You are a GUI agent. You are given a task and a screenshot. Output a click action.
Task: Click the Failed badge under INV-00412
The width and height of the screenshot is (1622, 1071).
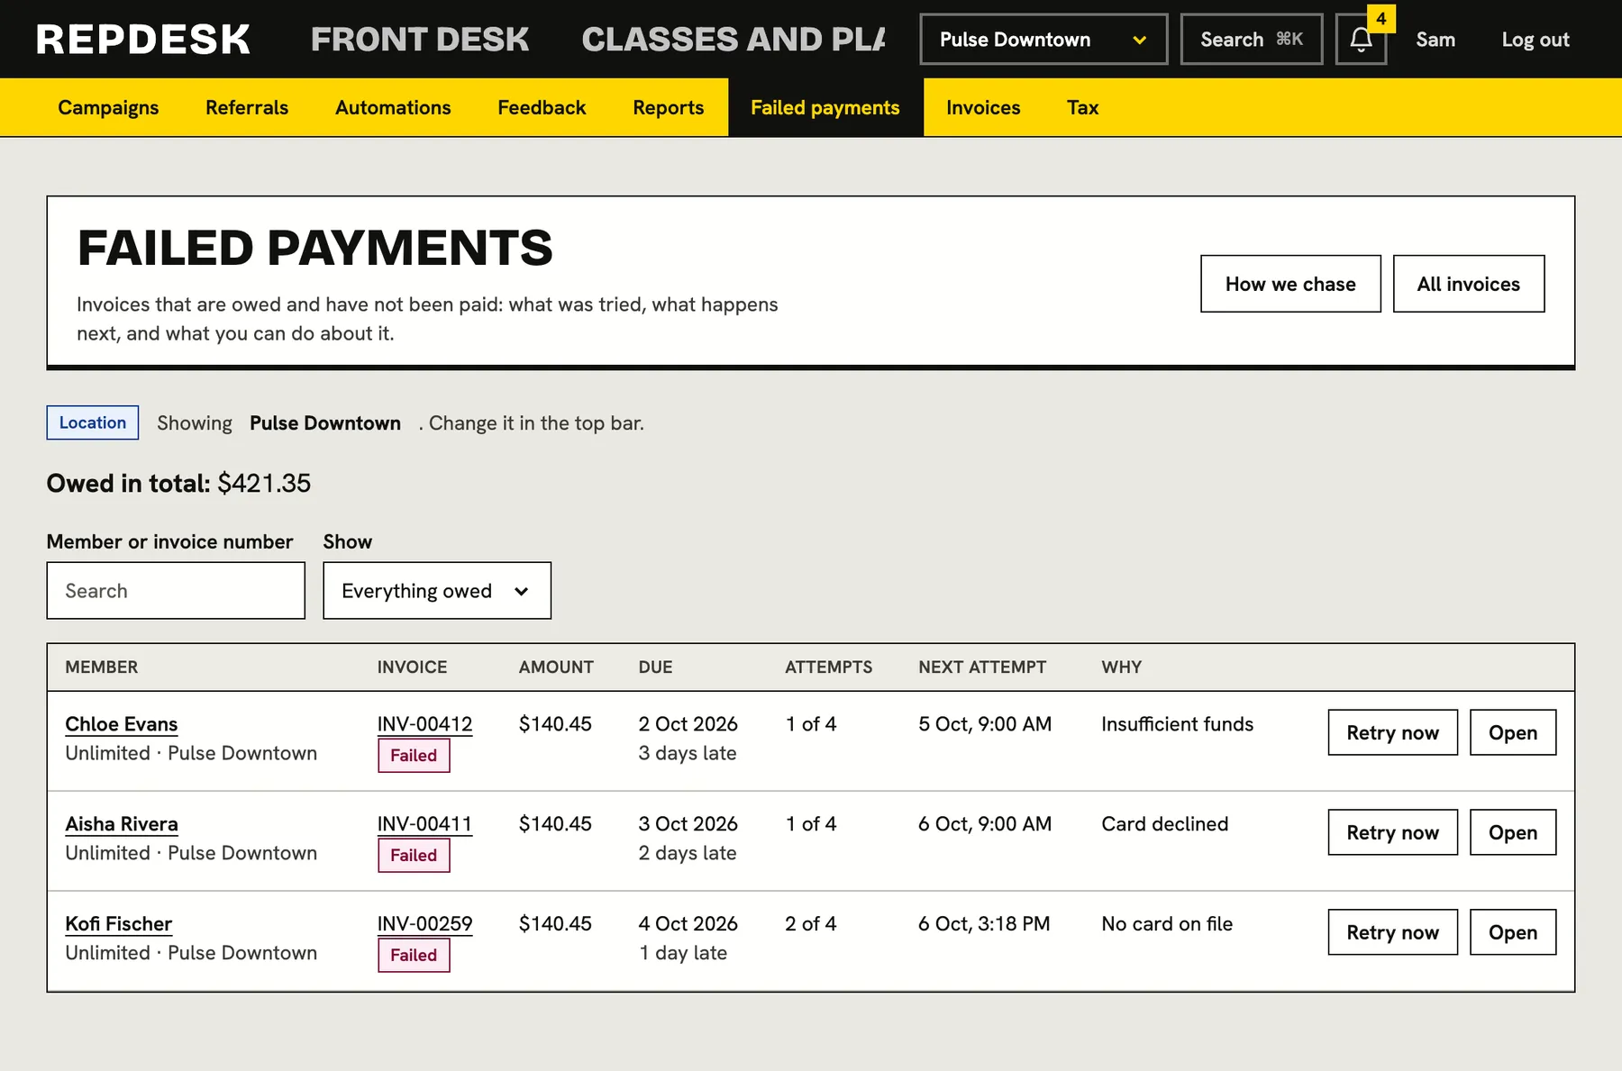(414, 756)
